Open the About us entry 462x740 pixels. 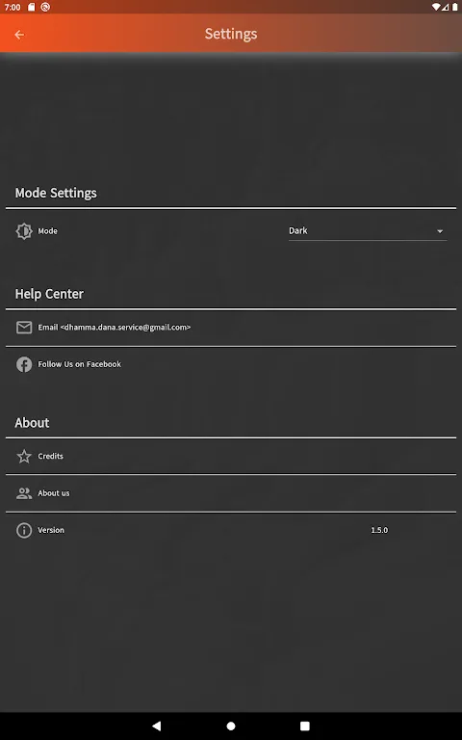click(231, 493)
